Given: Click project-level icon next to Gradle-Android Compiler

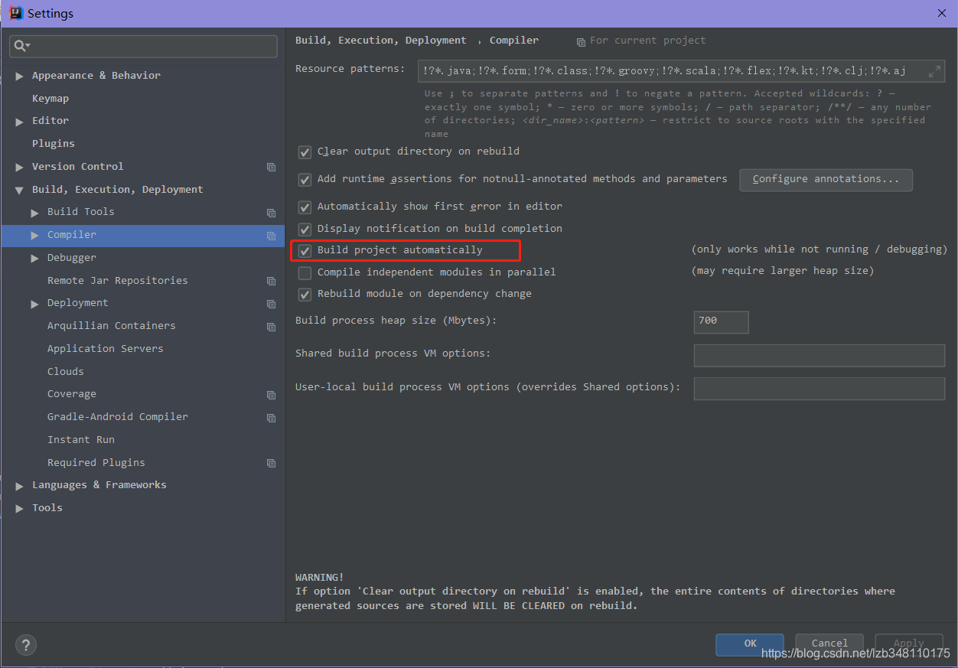Looking at the screenshot, I should [271, 418].
